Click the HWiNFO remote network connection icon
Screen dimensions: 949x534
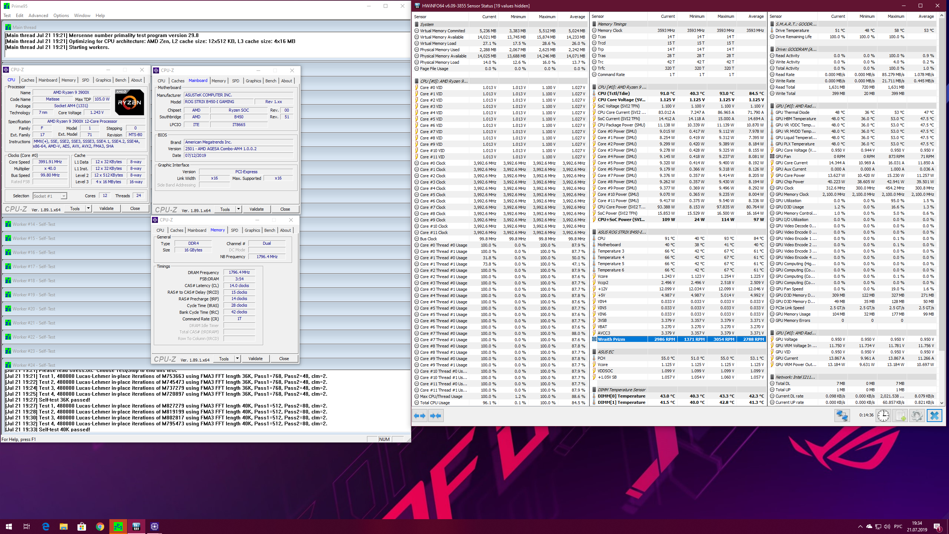pyautogui.click(x=841, y=416)
